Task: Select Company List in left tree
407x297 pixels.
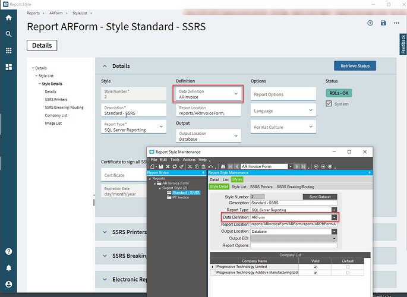Action: click(x=56, y=115)
